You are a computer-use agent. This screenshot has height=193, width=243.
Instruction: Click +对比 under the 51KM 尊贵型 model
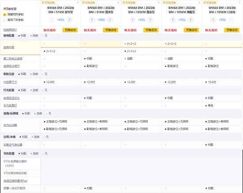pos(101,20)
